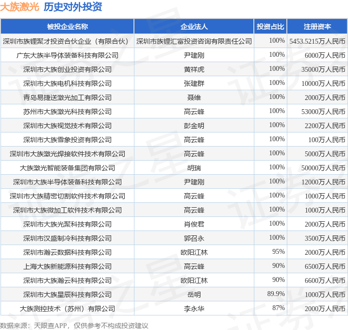Select the 历史对外投资 heading
The image size is (348, 330).
coord(73,7)
